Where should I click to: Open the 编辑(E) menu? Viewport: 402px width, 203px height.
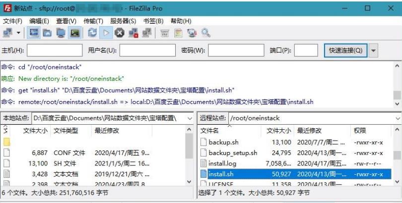(39, 21)
